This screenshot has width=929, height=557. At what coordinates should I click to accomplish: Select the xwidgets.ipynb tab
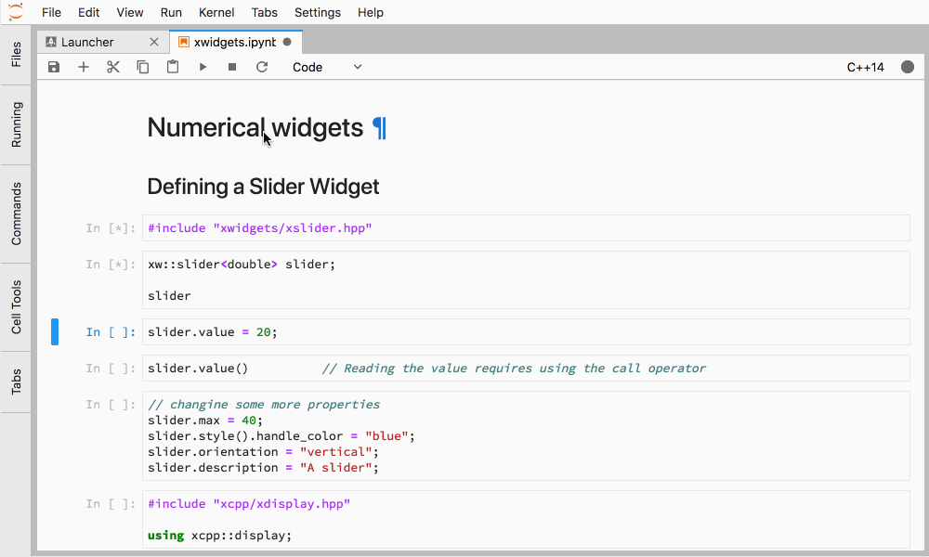point(235,42)
